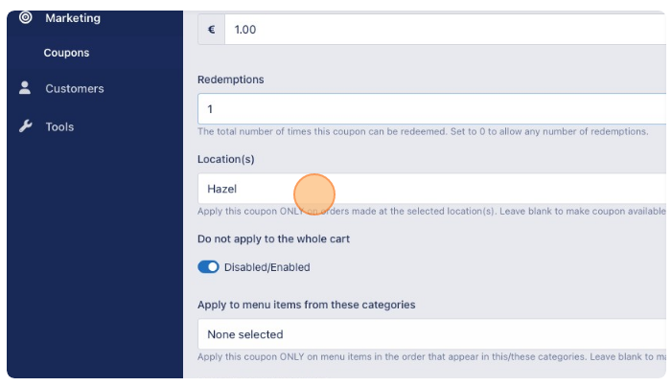The image size is (672, 386).
Task: Open the Tools sidebar menu item
Action: pyautogui.click(x=59, y=126)
